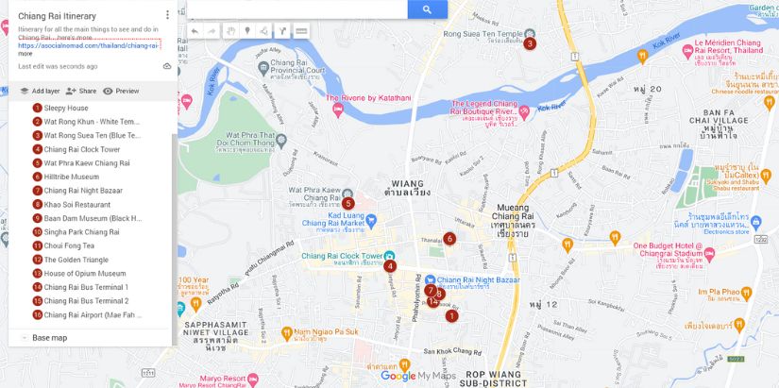Select the Draw a line tool
This screenshot has height=388, width=779.
263,31
